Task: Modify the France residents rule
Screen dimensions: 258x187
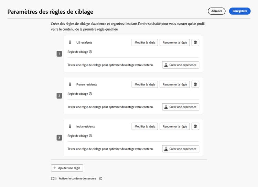Action: (145, 84)
